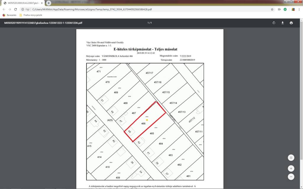Download the PDF document
Image resolution: width=303 pixels, height=189 pixels.
pos(283,23)
